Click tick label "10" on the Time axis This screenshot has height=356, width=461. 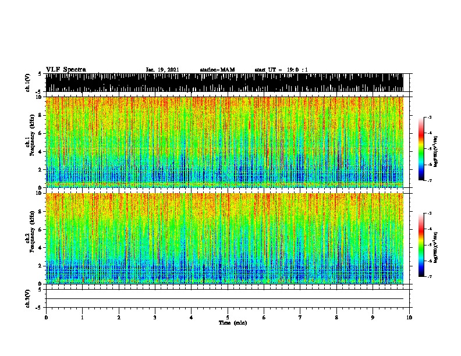[x=409, y=318]
